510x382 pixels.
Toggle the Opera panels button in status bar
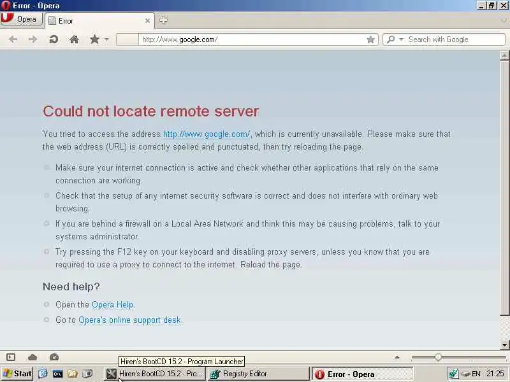point(11,357)
